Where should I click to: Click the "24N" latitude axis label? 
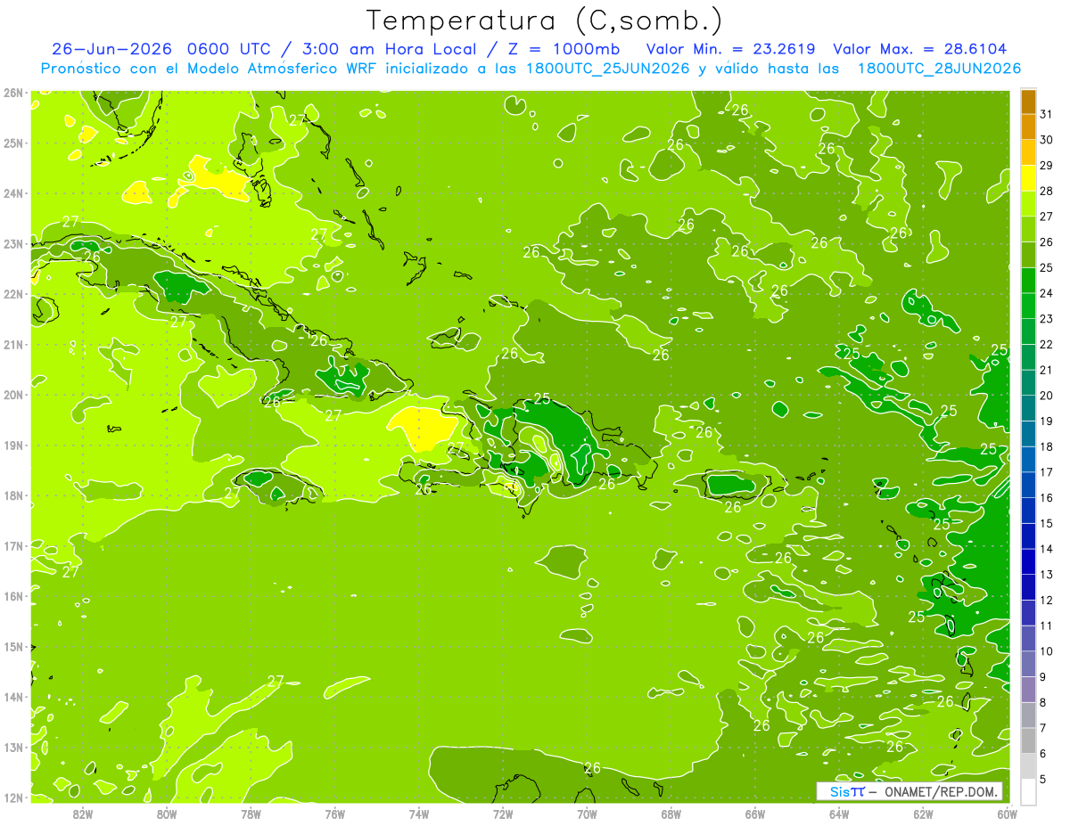tap(13, 193)
